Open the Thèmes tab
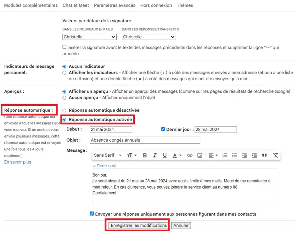 [185, 5]
